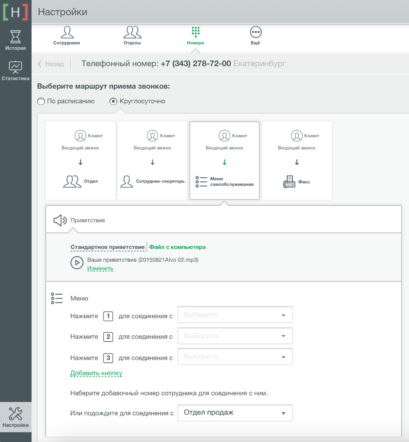This screenshot has width=409, height=442.
Task: Click the key number 2 box
Action: click(x=108, y=337)
